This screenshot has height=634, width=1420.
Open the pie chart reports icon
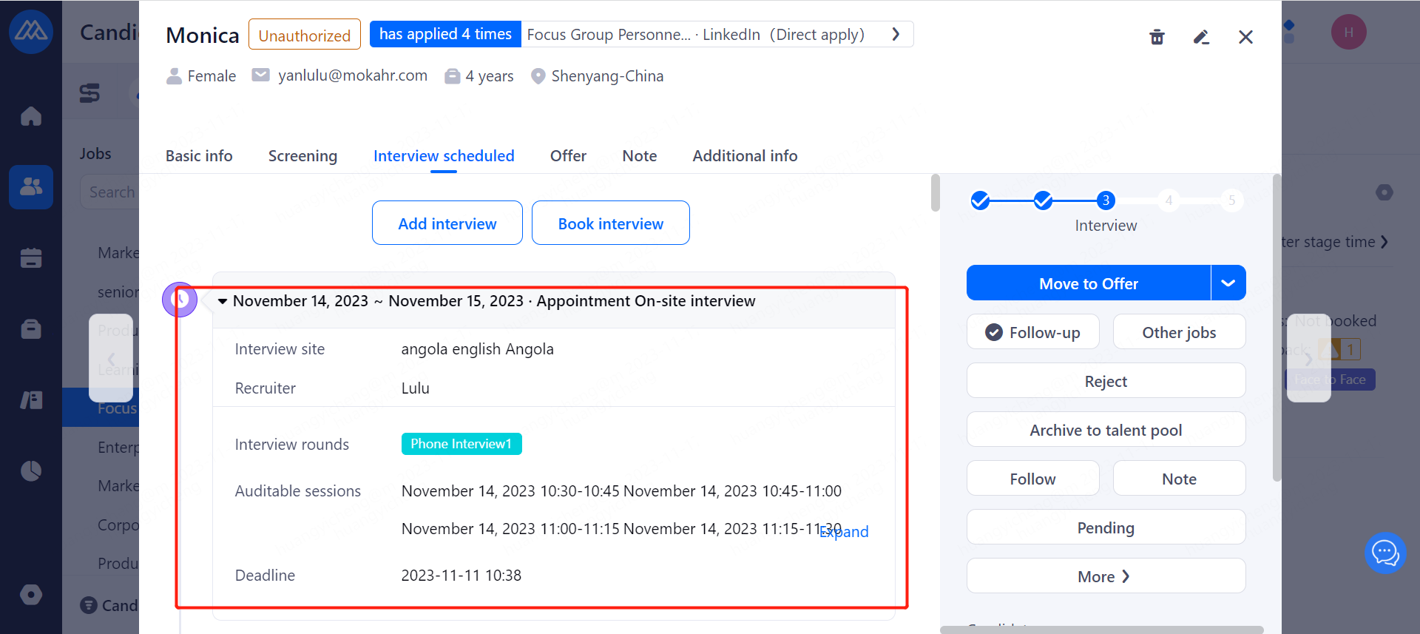pos(31,471)
